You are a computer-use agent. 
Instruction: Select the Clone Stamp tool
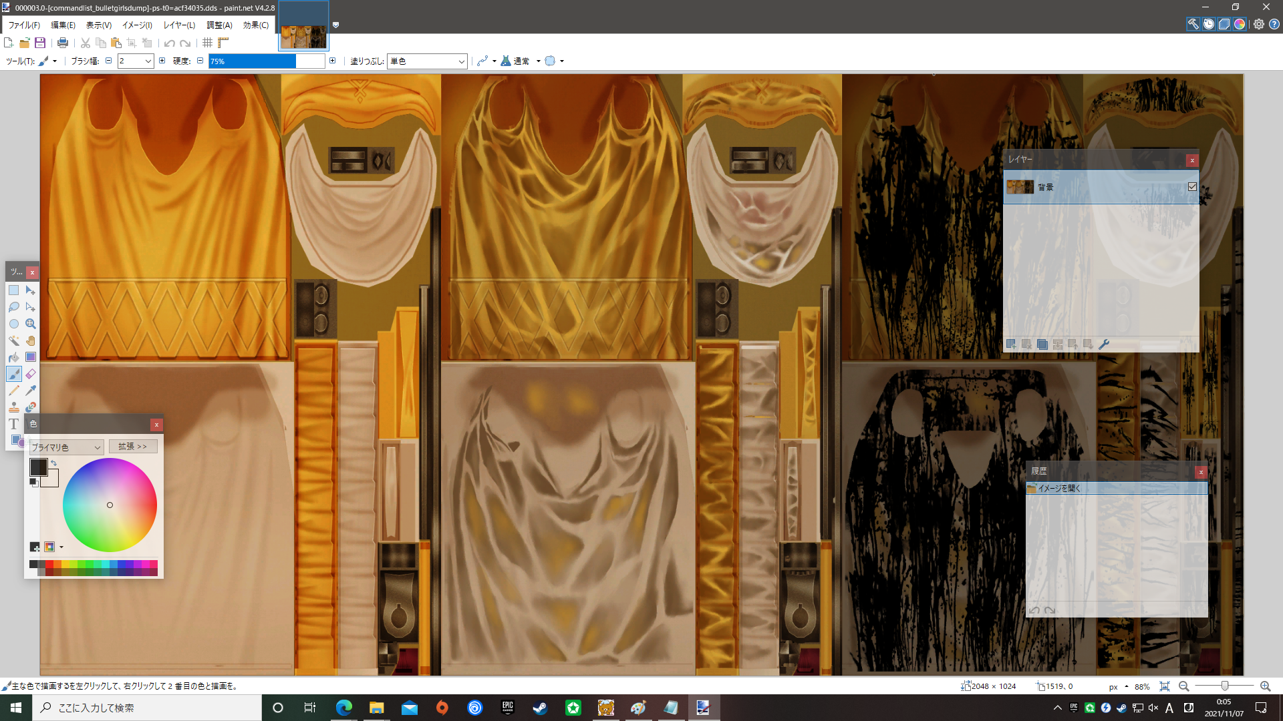pyautogui.click(x=13, y=407)
